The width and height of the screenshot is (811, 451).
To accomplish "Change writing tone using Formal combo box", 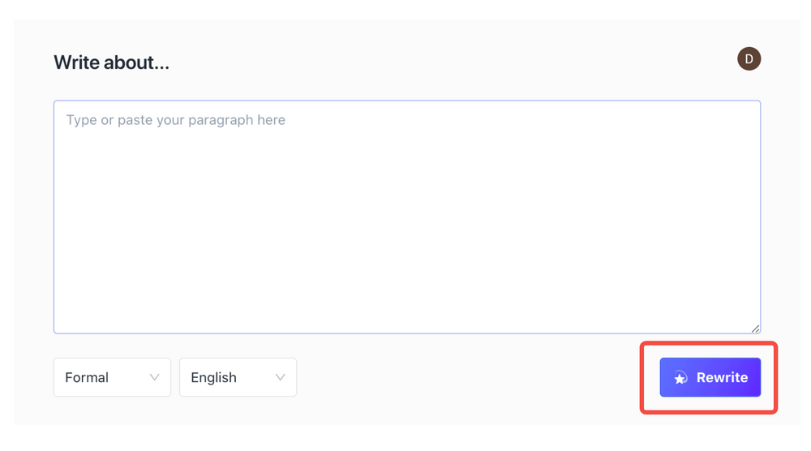I will (x=112, y=377).
